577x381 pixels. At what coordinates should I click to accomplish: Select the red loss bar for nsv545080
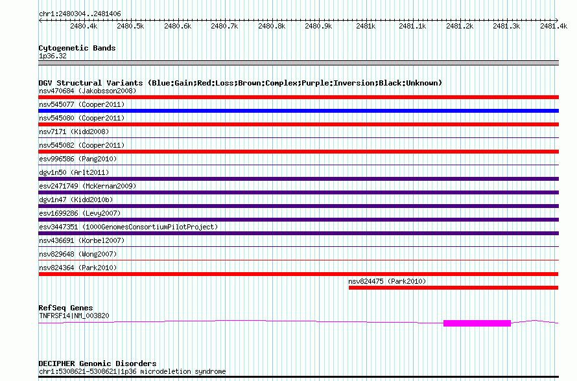(x=298, y=124)
